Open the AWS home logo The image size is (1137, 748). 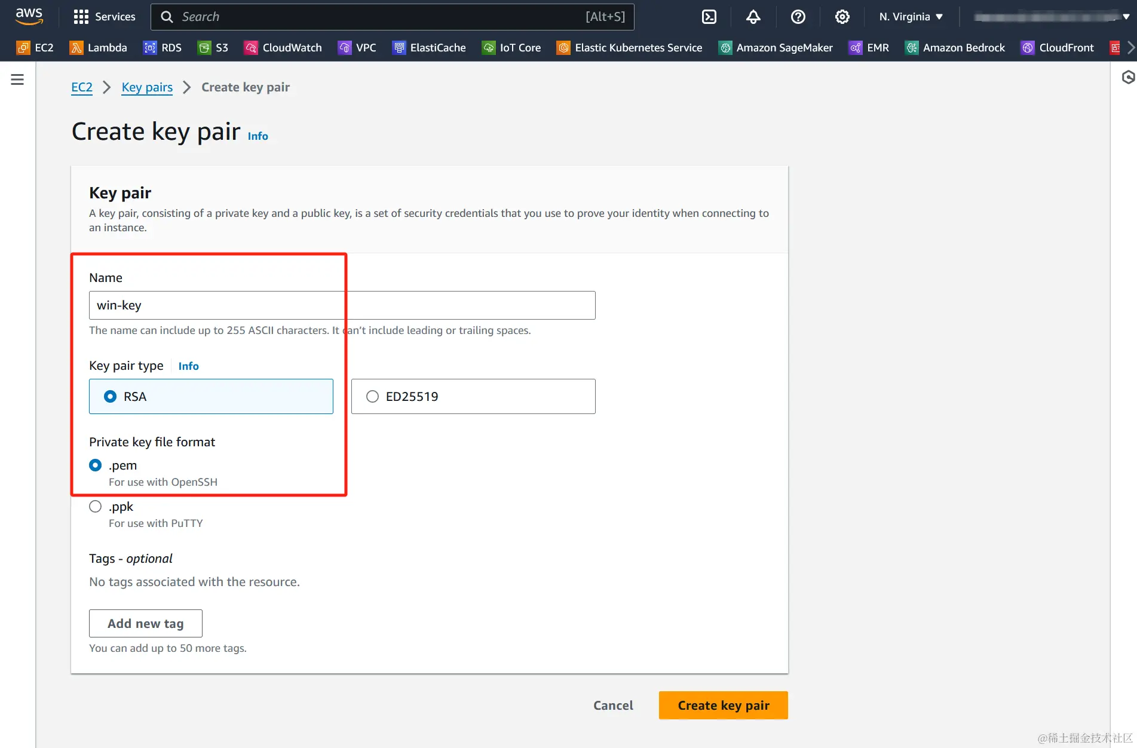coord(29,16)
